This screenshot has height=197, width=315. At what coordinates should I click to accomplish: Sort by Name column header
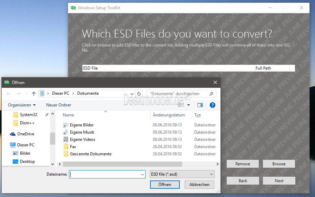click(x=68, y=115)
